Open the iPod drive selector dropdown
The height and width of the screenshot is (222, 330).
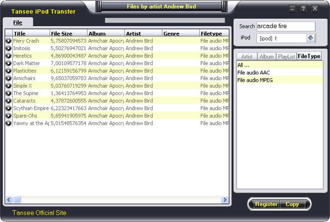[x=310, y=38]
